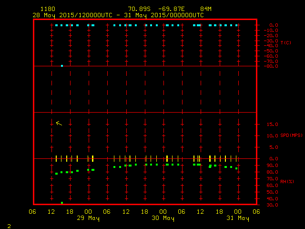Click the -40.0 temperature tick label
Image resolution: width=305 pixels, height=229 pixels.
click(271, 46)
